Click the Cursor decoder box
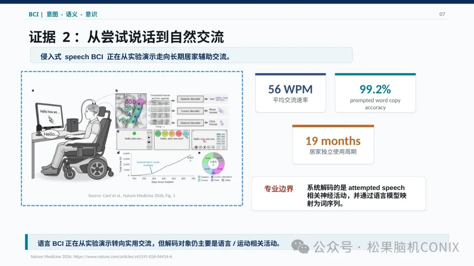This screenshot has width=474, height=266. (x=190, y=111)
